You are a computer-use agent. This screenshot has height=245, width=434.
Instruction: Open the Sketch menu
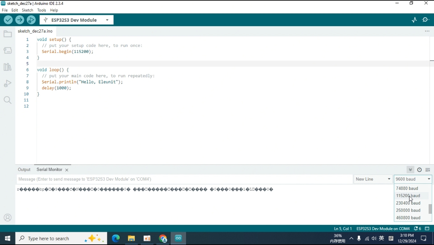tap(27, 10)
